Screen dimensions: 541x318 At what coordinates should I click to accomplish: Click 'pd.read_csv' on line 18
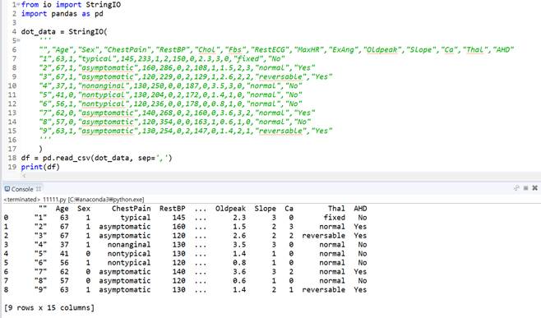coord(67,158)
